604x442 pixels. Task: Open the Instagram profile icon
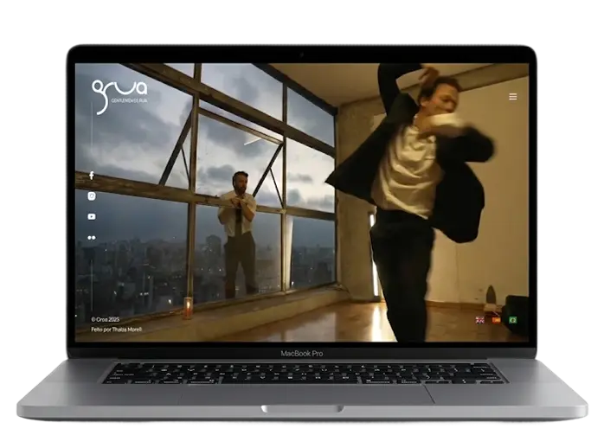pos(92,196)
